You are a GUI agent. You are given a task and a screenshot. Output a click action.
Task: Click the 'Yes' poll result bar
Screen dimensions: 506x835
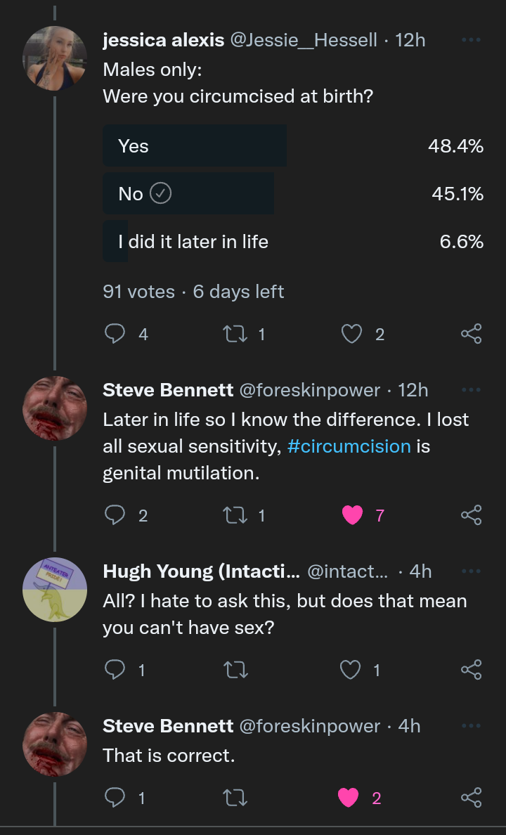click(x=195, y=145)
